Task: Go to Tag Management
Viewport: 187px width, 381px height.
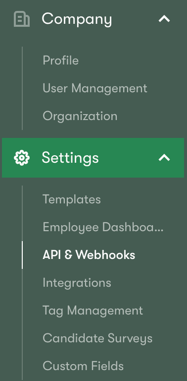Action: pos(93,311)
